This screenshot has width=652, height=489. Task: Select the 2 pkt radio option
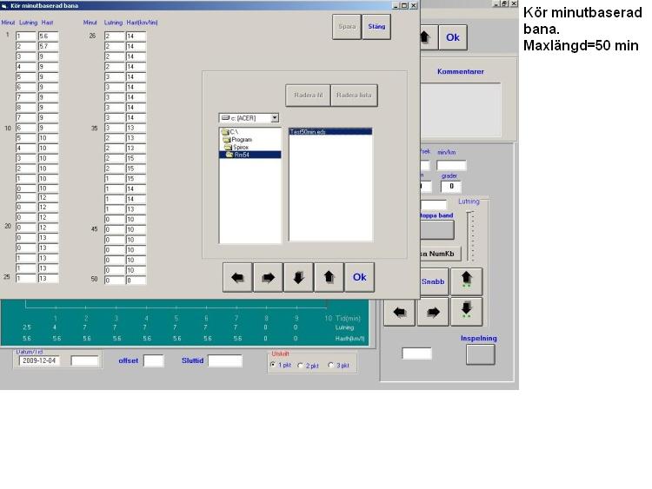(x=301, y=366)
